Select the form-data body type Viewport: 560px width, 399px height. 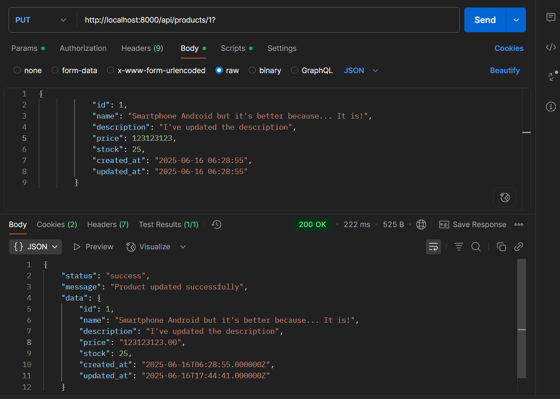coord(74,71)
